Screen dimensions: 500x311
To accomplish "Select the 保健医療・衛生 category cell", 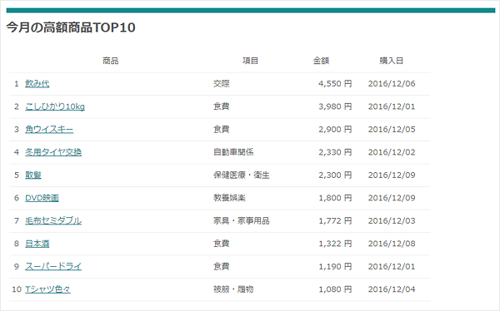I will click(242, 175).
